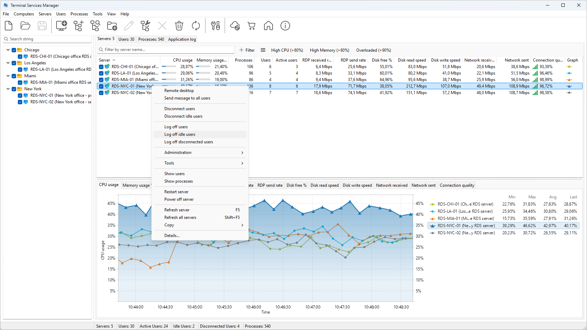Open the Servers menu in menu bar
This screenshot has height=330, width=587.
[x=45, y=14]
